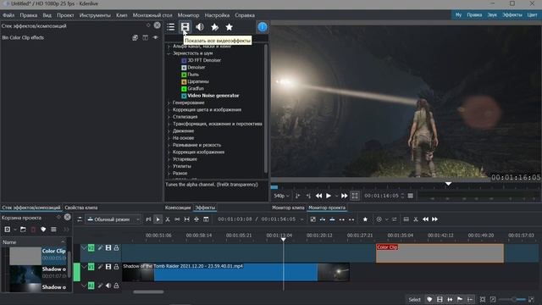Collapse Зернистость и шум category
542x305 pixels.
point(169,53)
